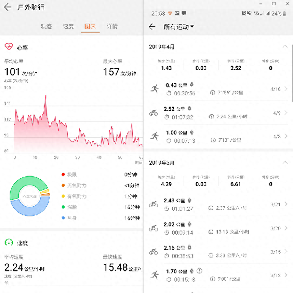Select the red 极限 legend dot
Image resolution: width=293 pixels, height=293 pixels.
[x=63, y=174]
